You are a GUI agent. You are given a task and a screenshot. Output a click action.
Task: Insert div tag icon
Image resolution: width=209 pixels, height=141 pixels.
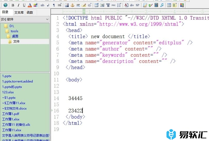(x=132, y=5)
